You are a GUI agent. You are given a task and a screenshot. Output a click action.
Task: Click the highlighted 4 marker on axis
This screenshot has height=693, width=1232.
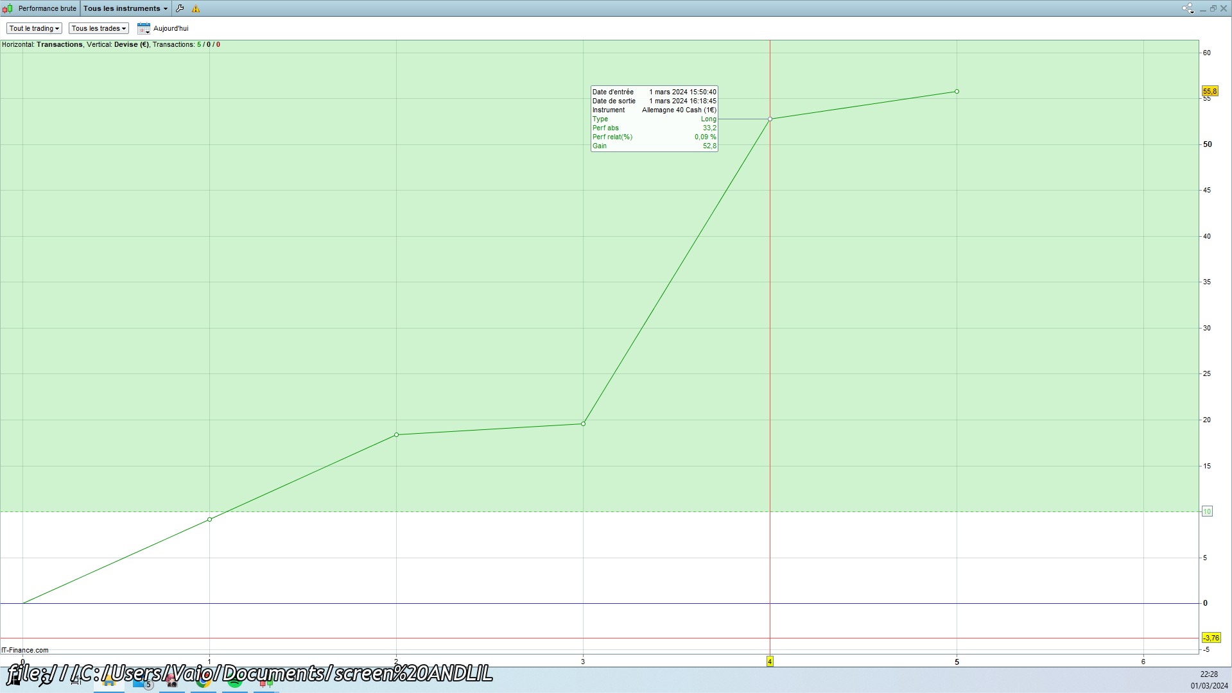pyautogui.click(x=770, y=662)
